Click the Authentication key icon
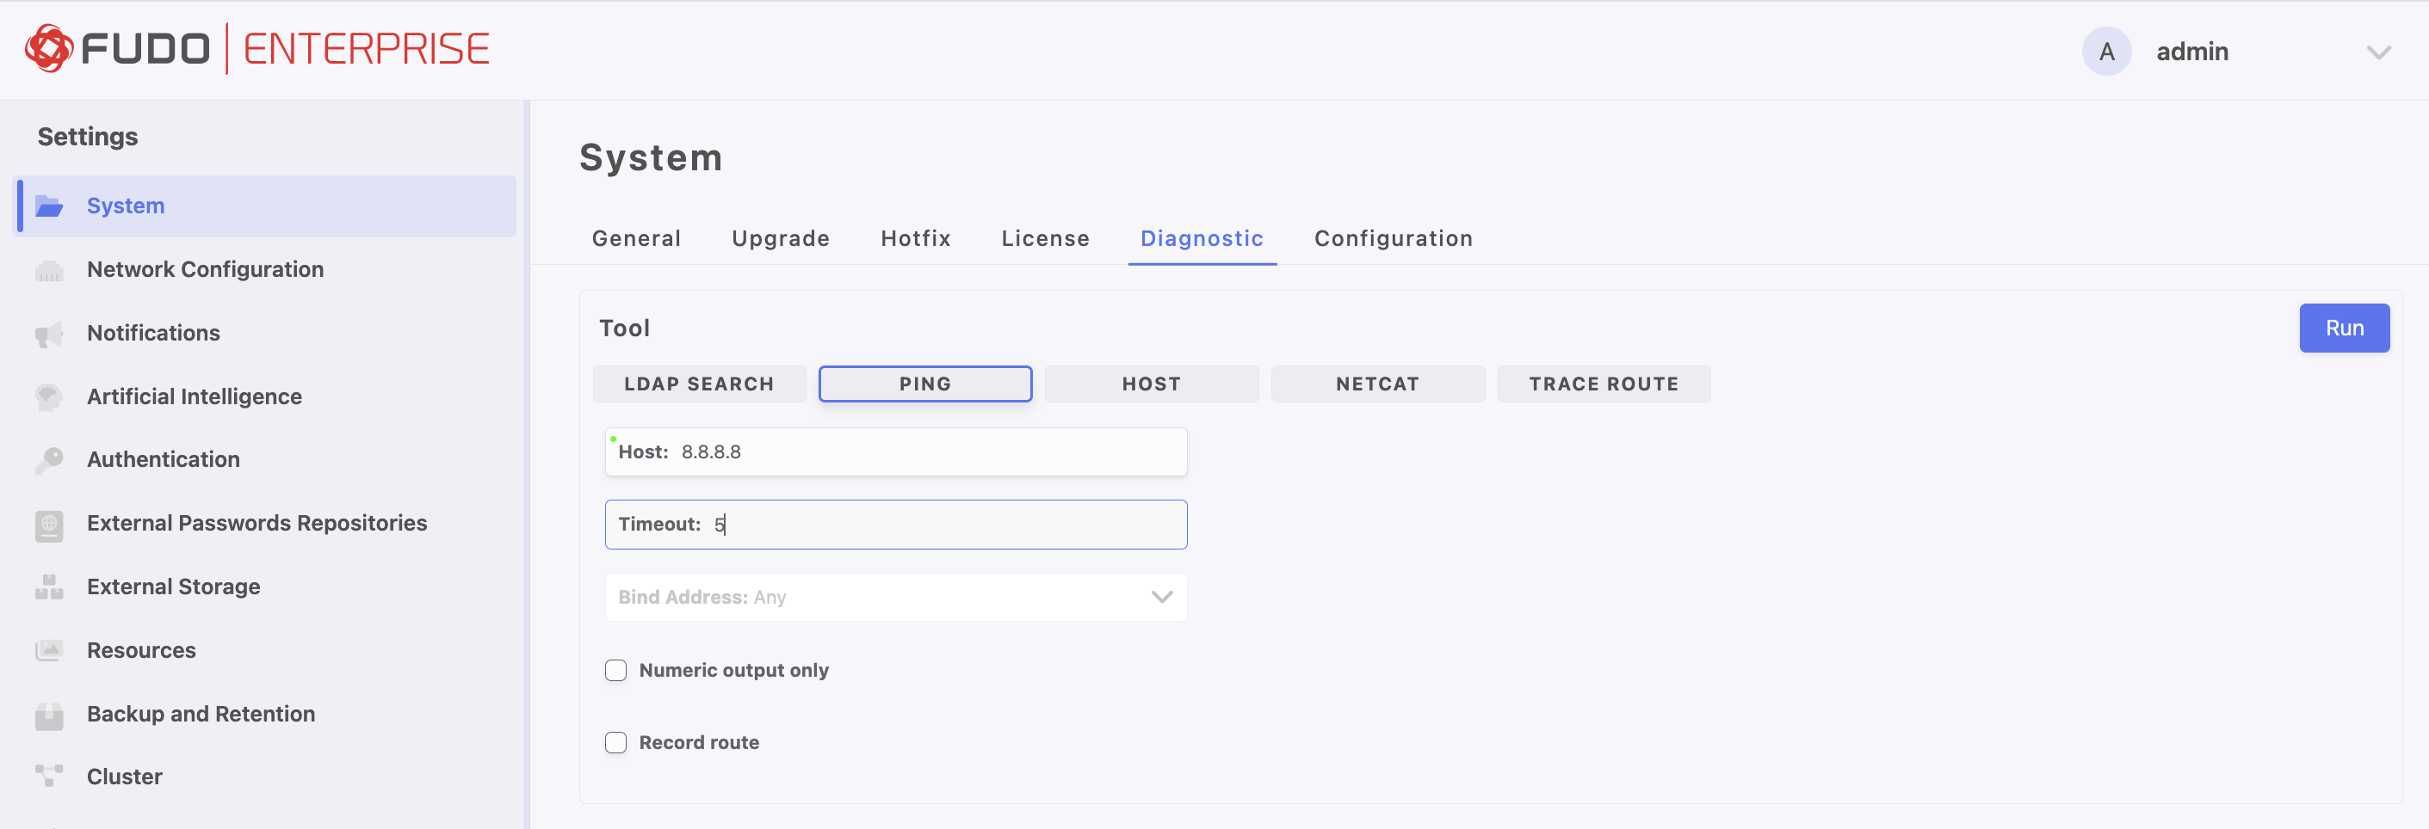The image size is (2429, 829). click(49, 460)
